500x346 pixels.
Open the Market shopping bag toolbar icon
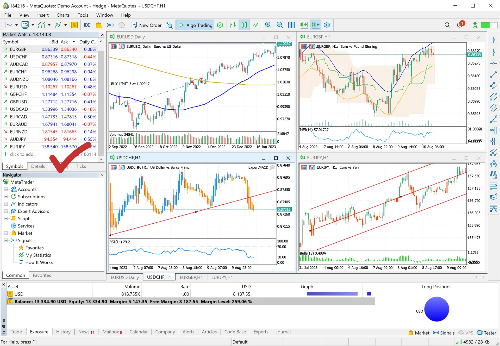(x=98, y=25)
